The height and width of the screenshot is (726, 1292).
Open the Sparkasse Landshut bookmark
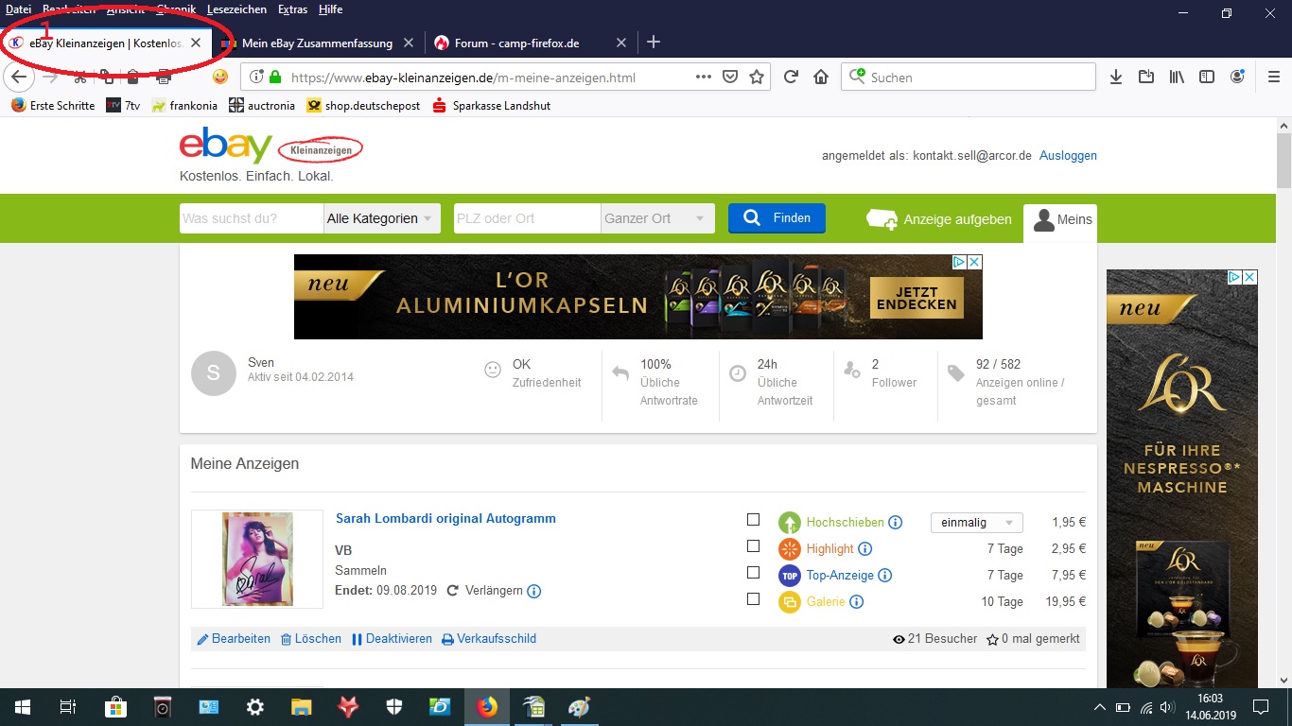click(x=491, y=106)
